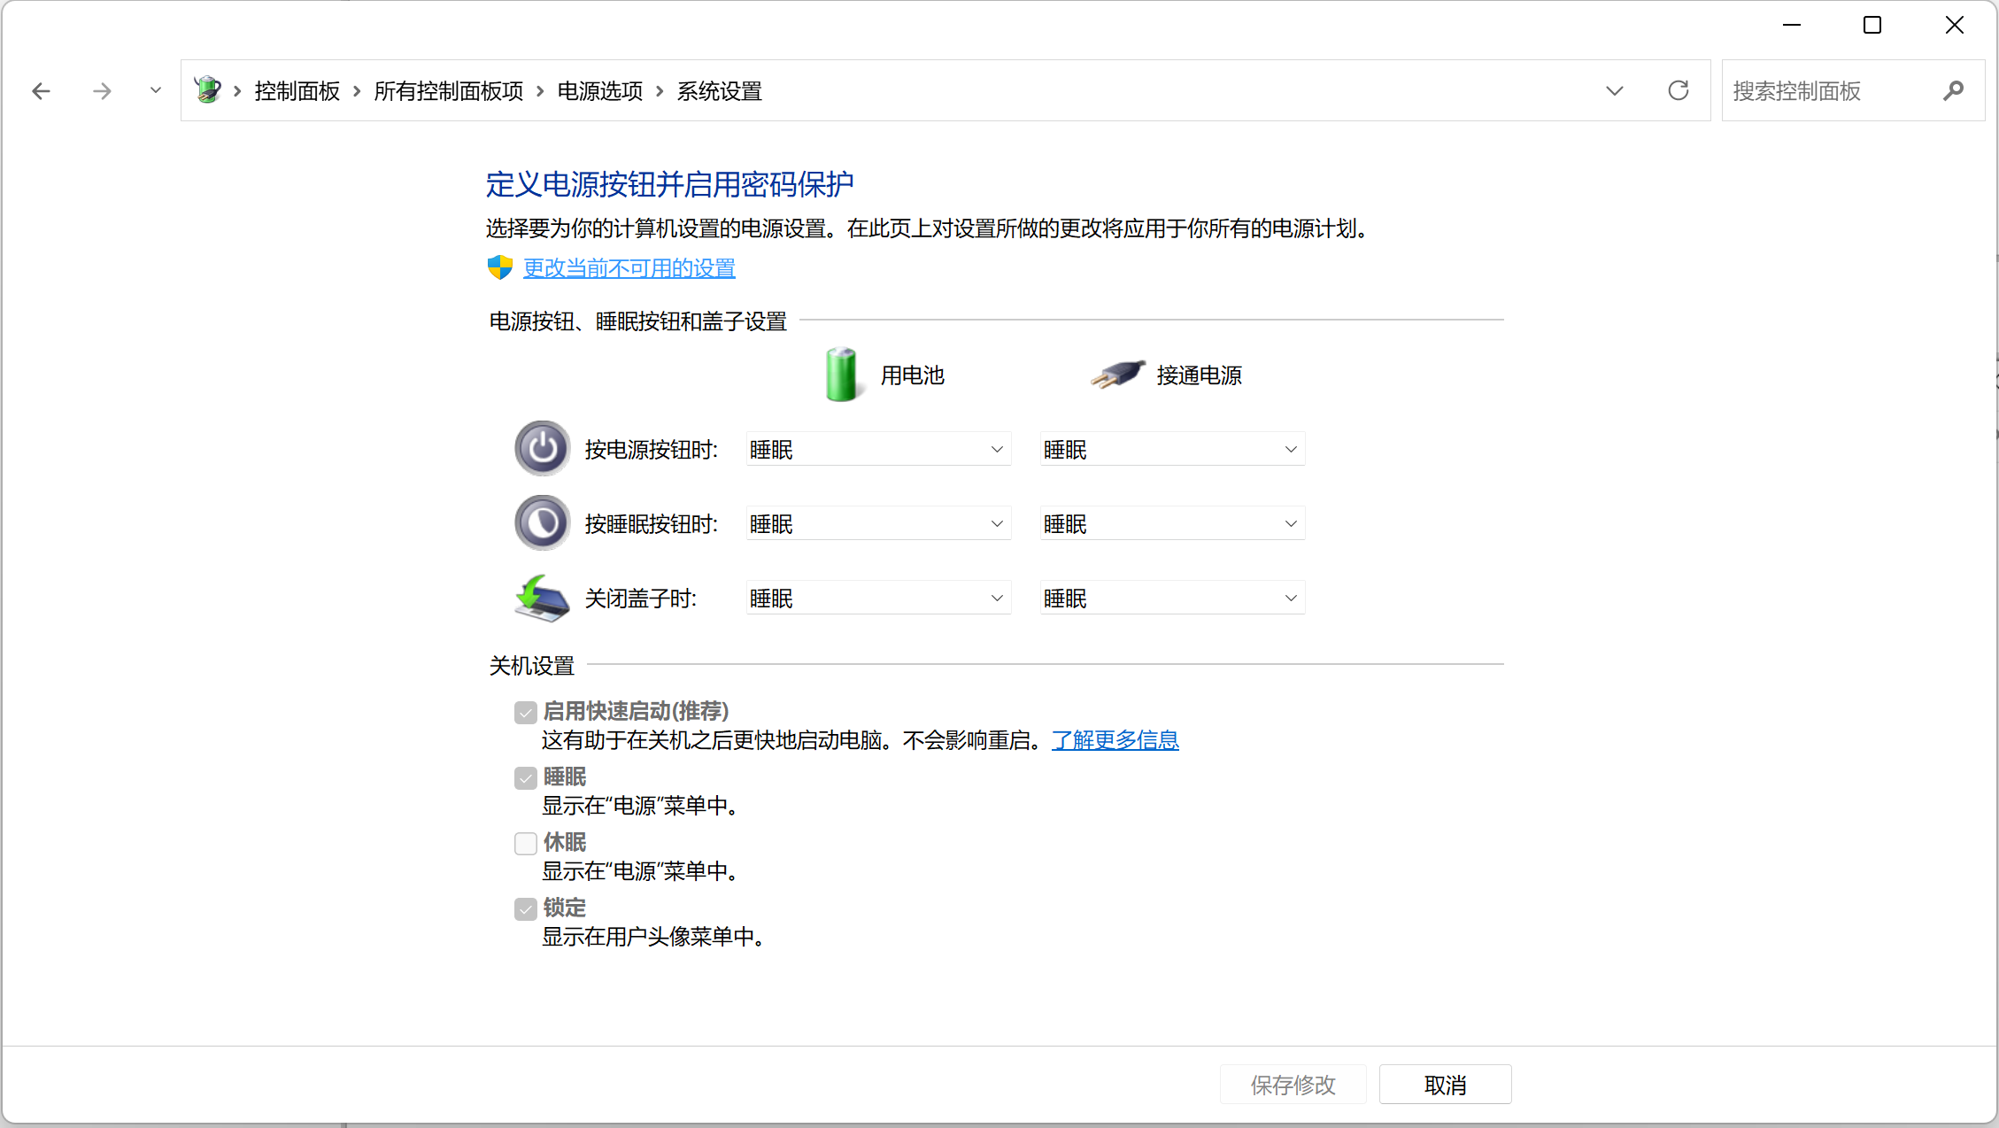Click the 搜索控制面板 search field

coord(1824,91)
